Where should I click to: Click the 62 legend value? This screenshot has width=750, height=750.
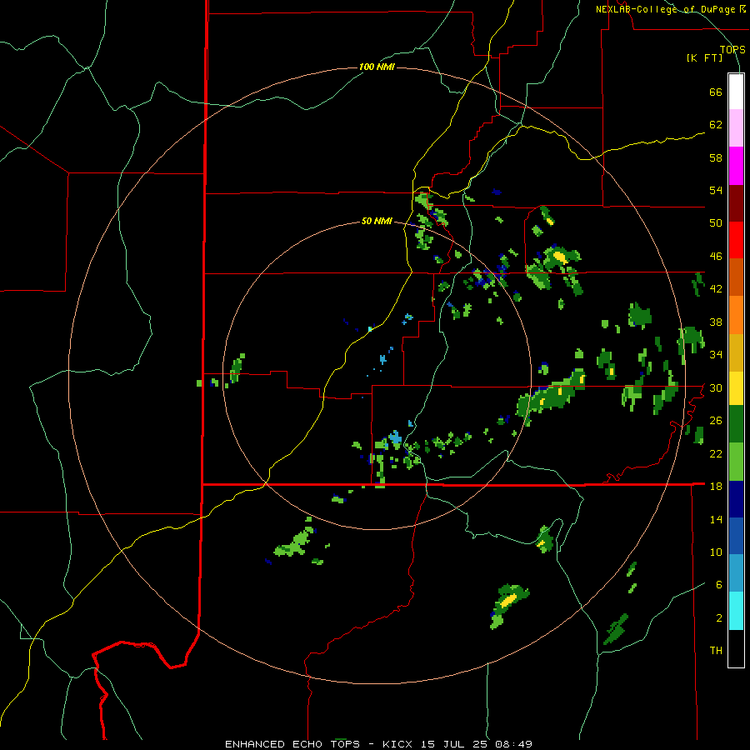point(716,125)
